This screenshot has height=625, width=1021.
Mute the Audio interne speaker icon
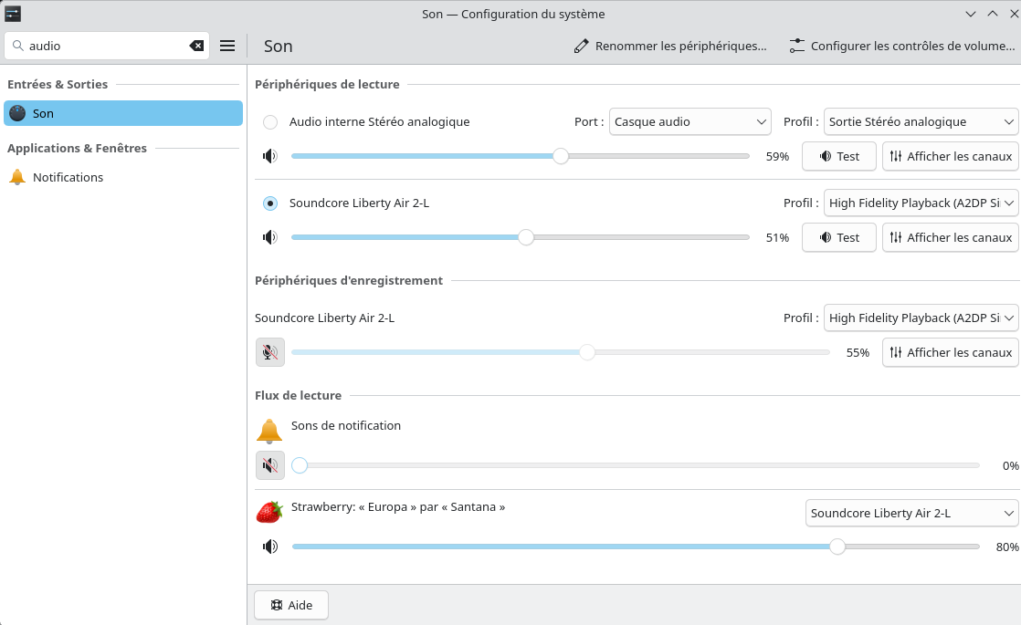269,156
